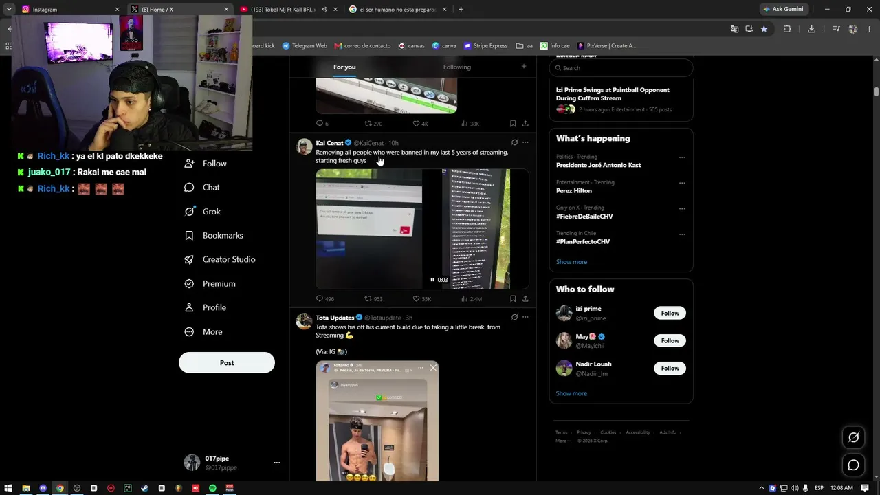Open Izi Prime paintball trending story
The image size is (880, 495).
pos(621,99)
